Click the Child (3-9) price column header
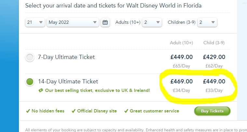The height and width of the screenshot is (132, 247). click(x=214, y=43)
